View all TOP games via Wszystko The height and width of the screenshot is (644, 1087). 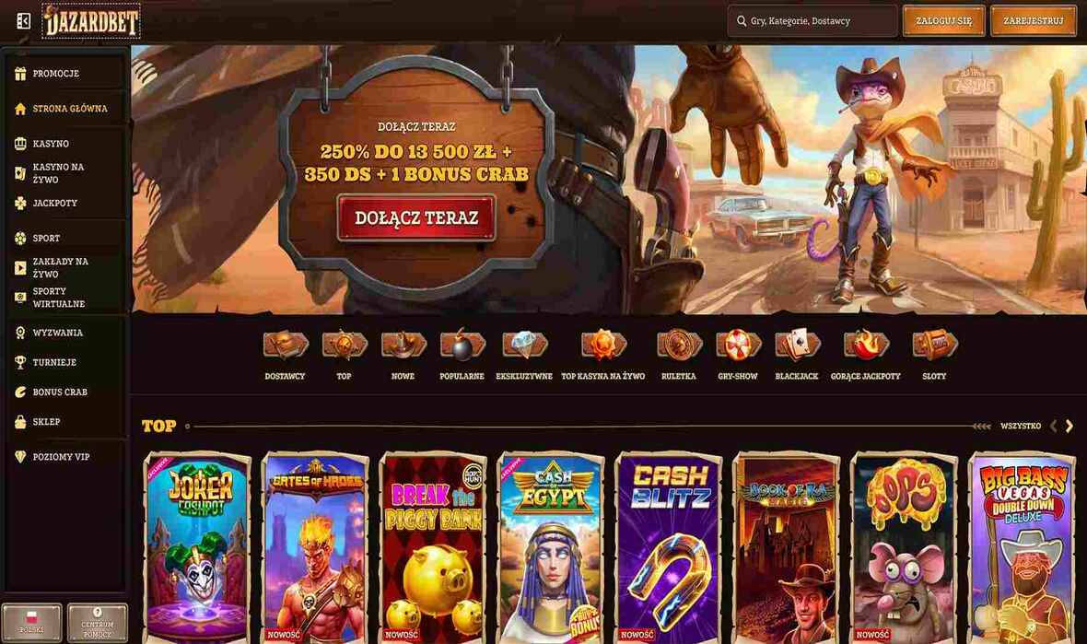click(1021, 427)
